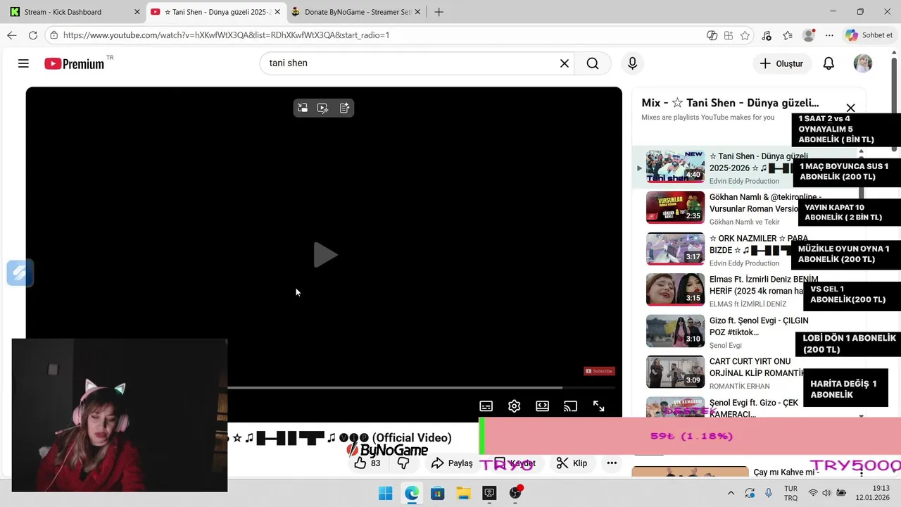Open Copilot Sohbet et button

(869, 35)
